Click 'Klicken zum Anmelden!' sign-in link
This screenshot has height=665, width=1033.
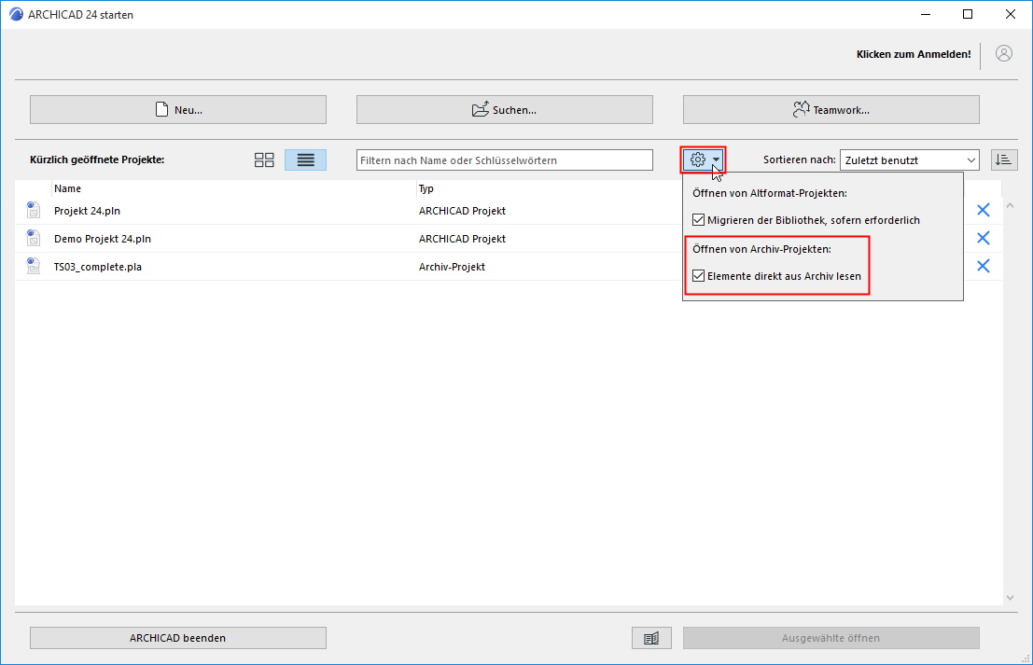914,55
